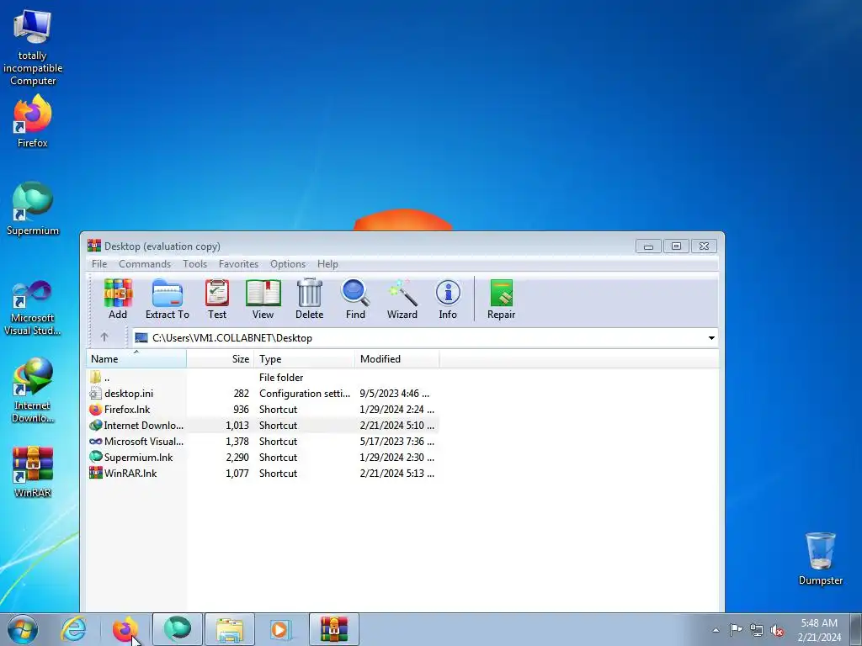Viewport: 862px width, 646px height.
Task: Select the Extract To toolbar icon
Action: tap(168, 299)
